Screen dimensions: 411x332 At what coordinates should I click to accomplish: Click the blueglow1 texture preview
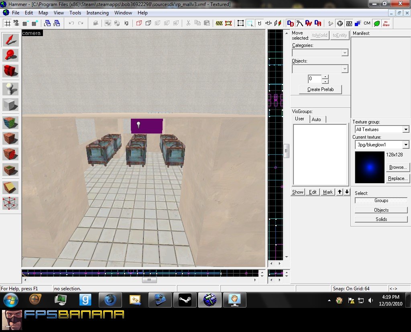(370, 167)
